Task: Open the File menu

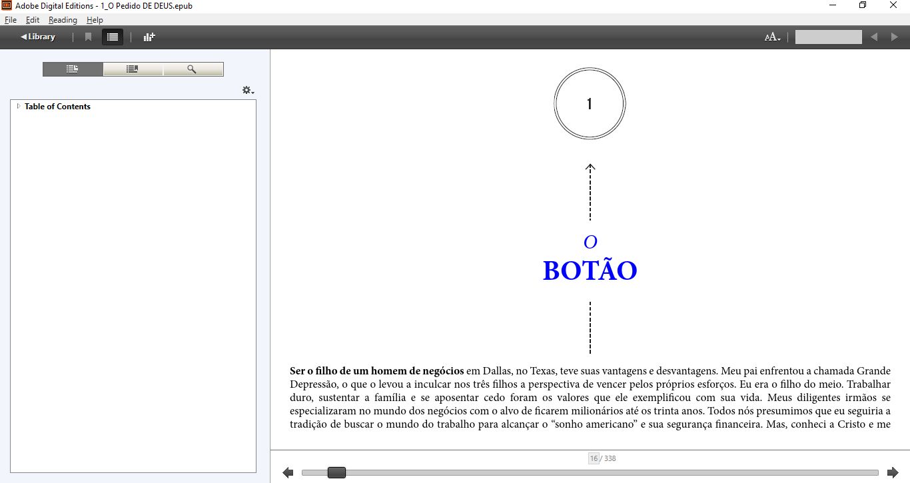Action: (11, 20)
